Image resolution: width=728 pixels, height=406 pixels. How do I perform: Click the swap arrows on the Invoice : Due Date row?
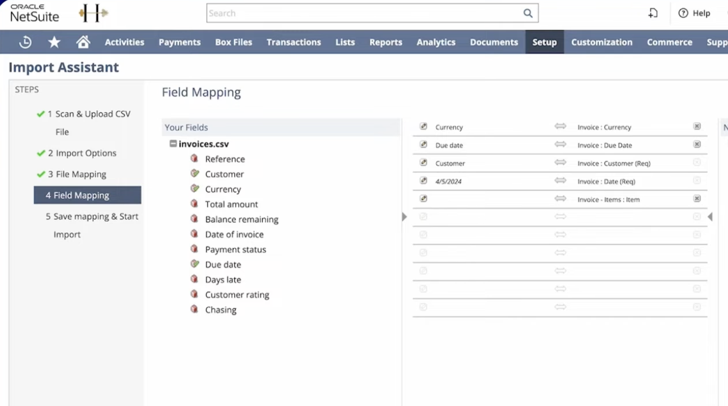point(561,144)
